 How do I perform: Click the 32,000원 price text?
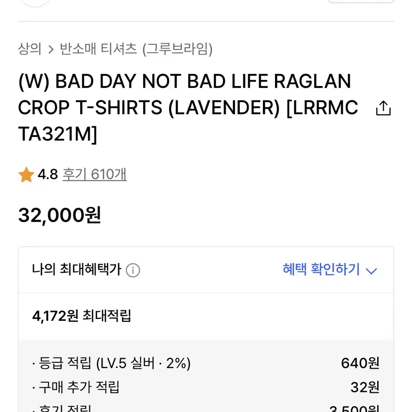(x=59, y=215)
